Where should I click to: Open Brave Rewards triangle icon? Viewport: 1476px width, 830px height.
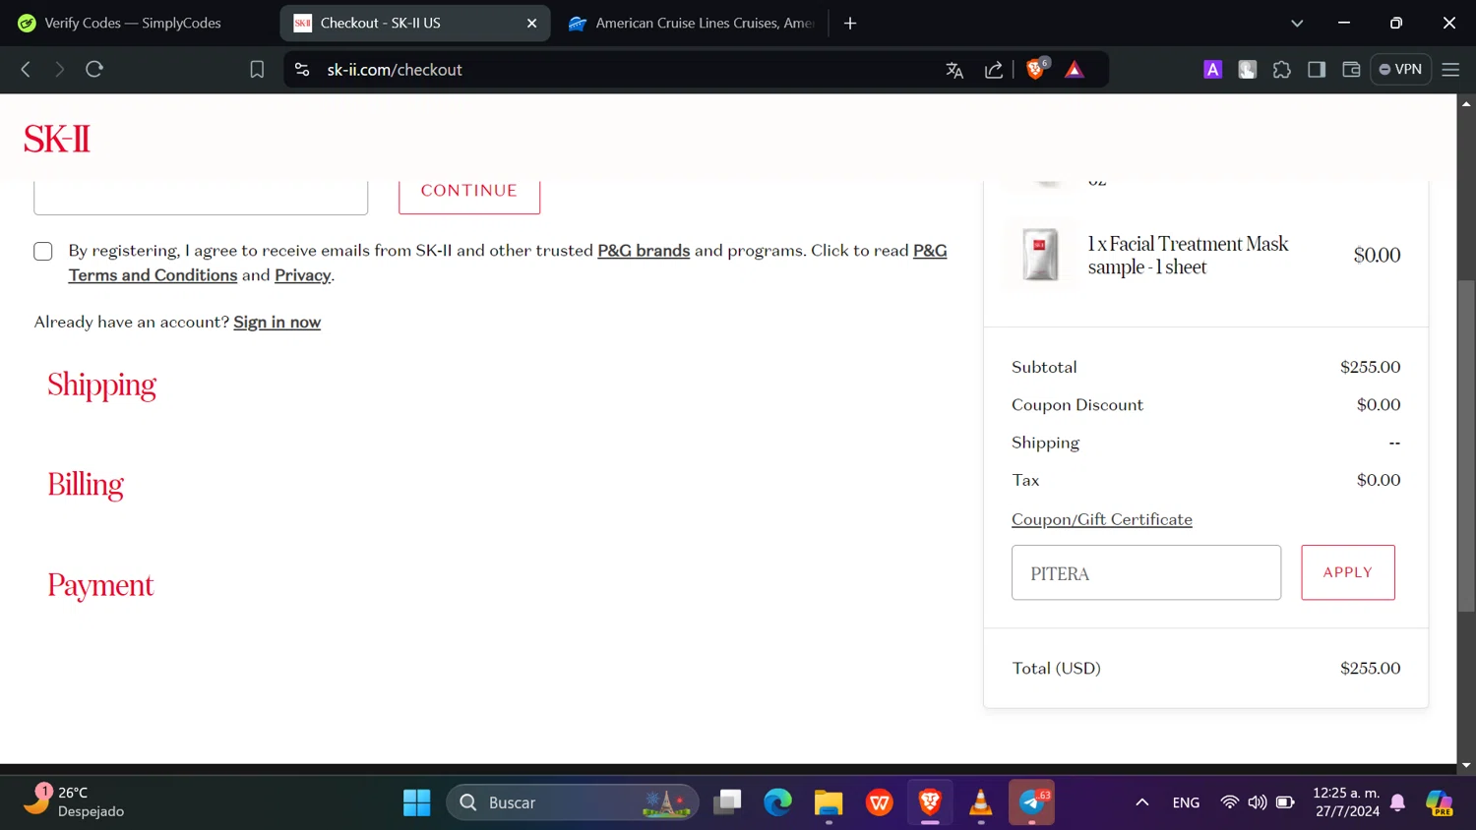pyautogui.click(x=1075, y=70)
